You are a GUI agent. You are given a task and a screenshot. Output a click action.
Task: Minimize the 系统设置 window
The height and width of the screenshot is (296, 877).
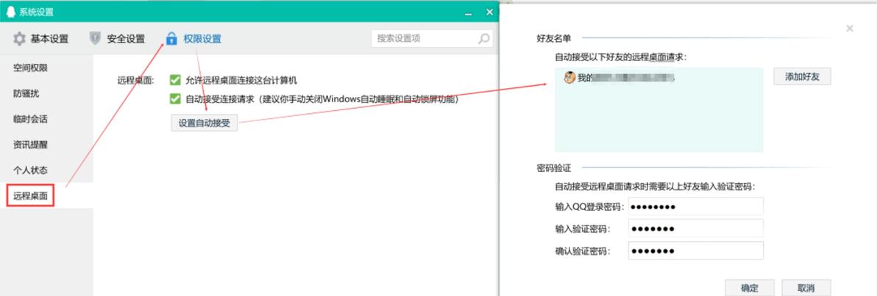click(x=469, y=12)
